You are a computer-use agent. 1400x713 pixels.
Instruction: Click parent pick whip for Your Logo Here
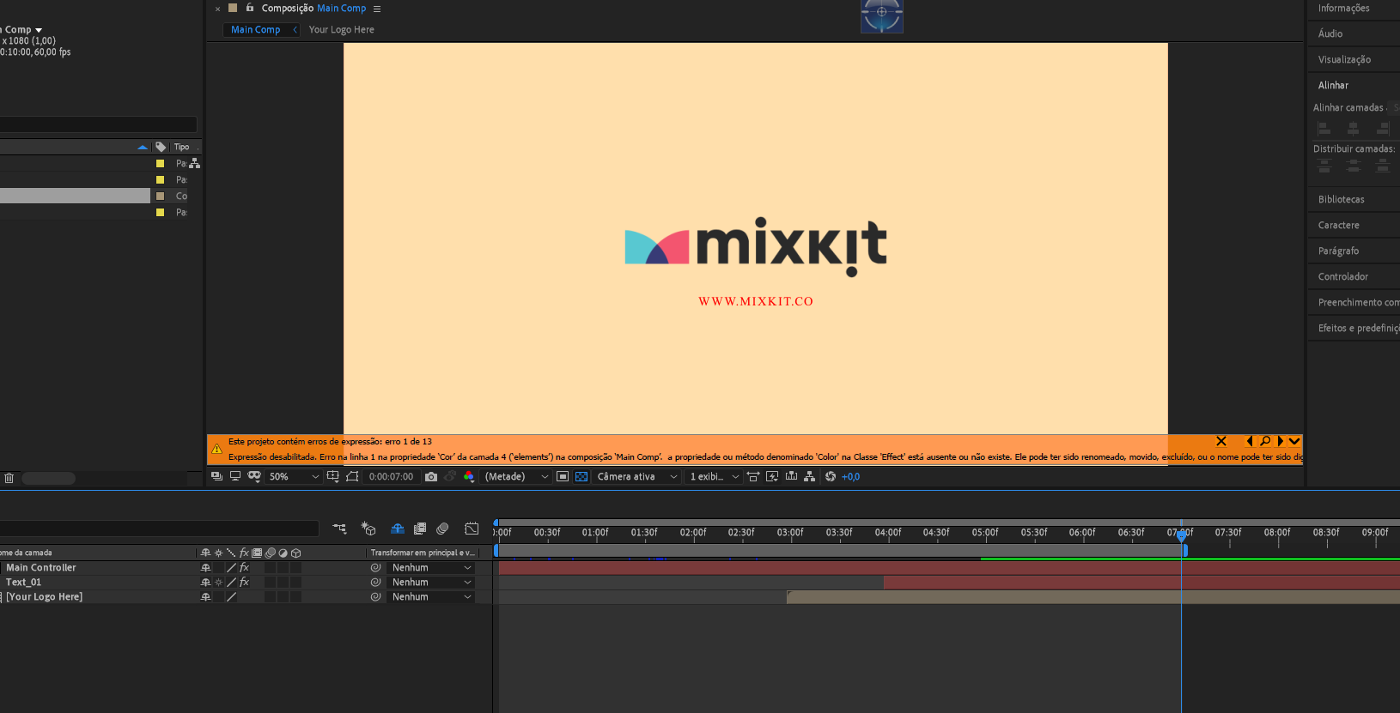pos(375,597)
